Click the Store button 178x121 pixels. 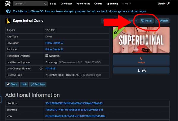click(x=12, y=84)
